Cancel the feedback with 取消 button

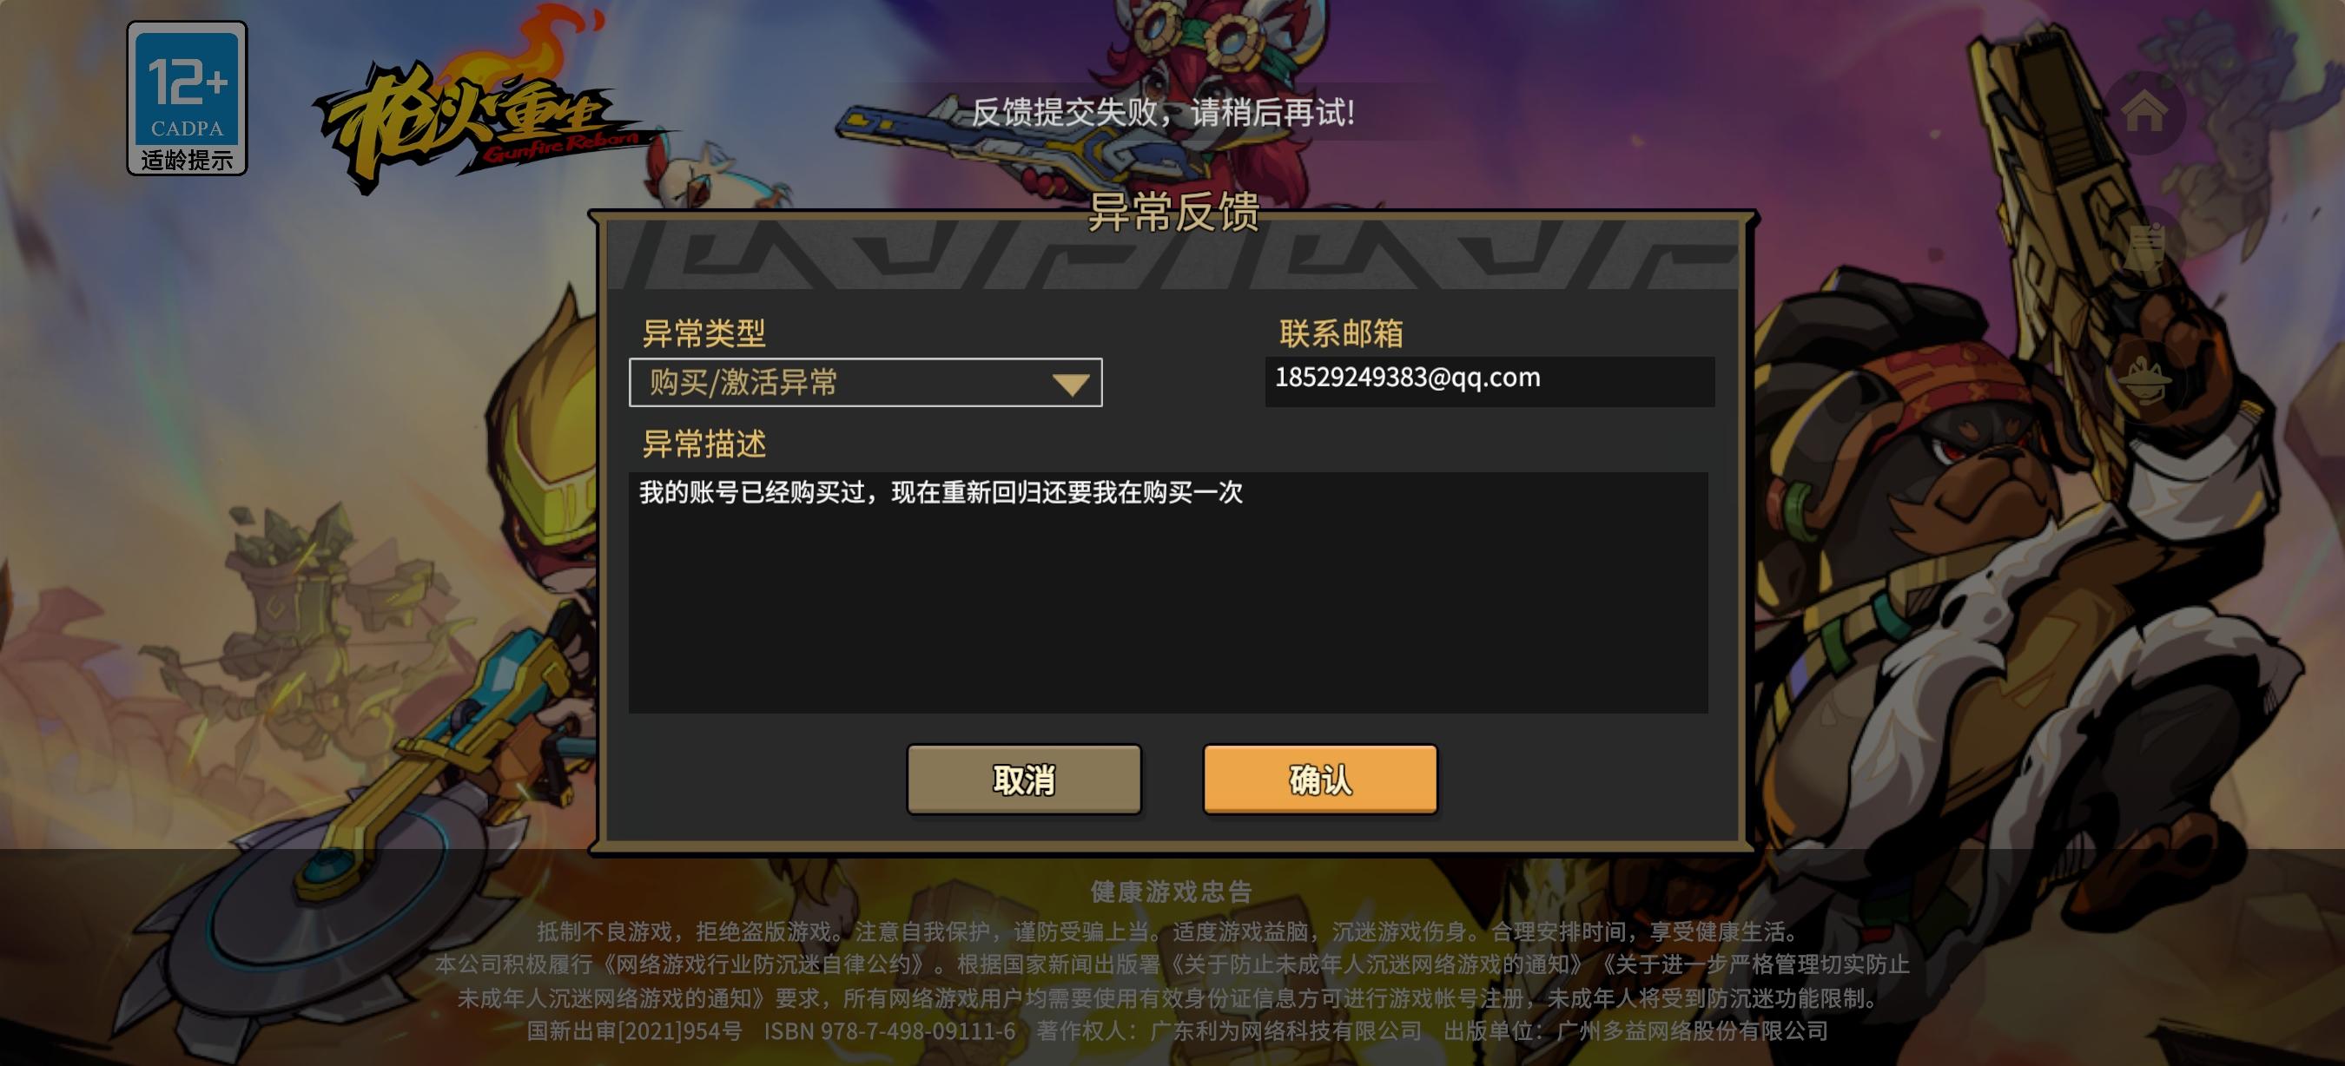[1024, 780]
